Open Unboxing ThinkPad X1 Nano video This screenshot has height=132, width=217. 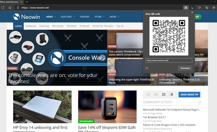(131, 81)
